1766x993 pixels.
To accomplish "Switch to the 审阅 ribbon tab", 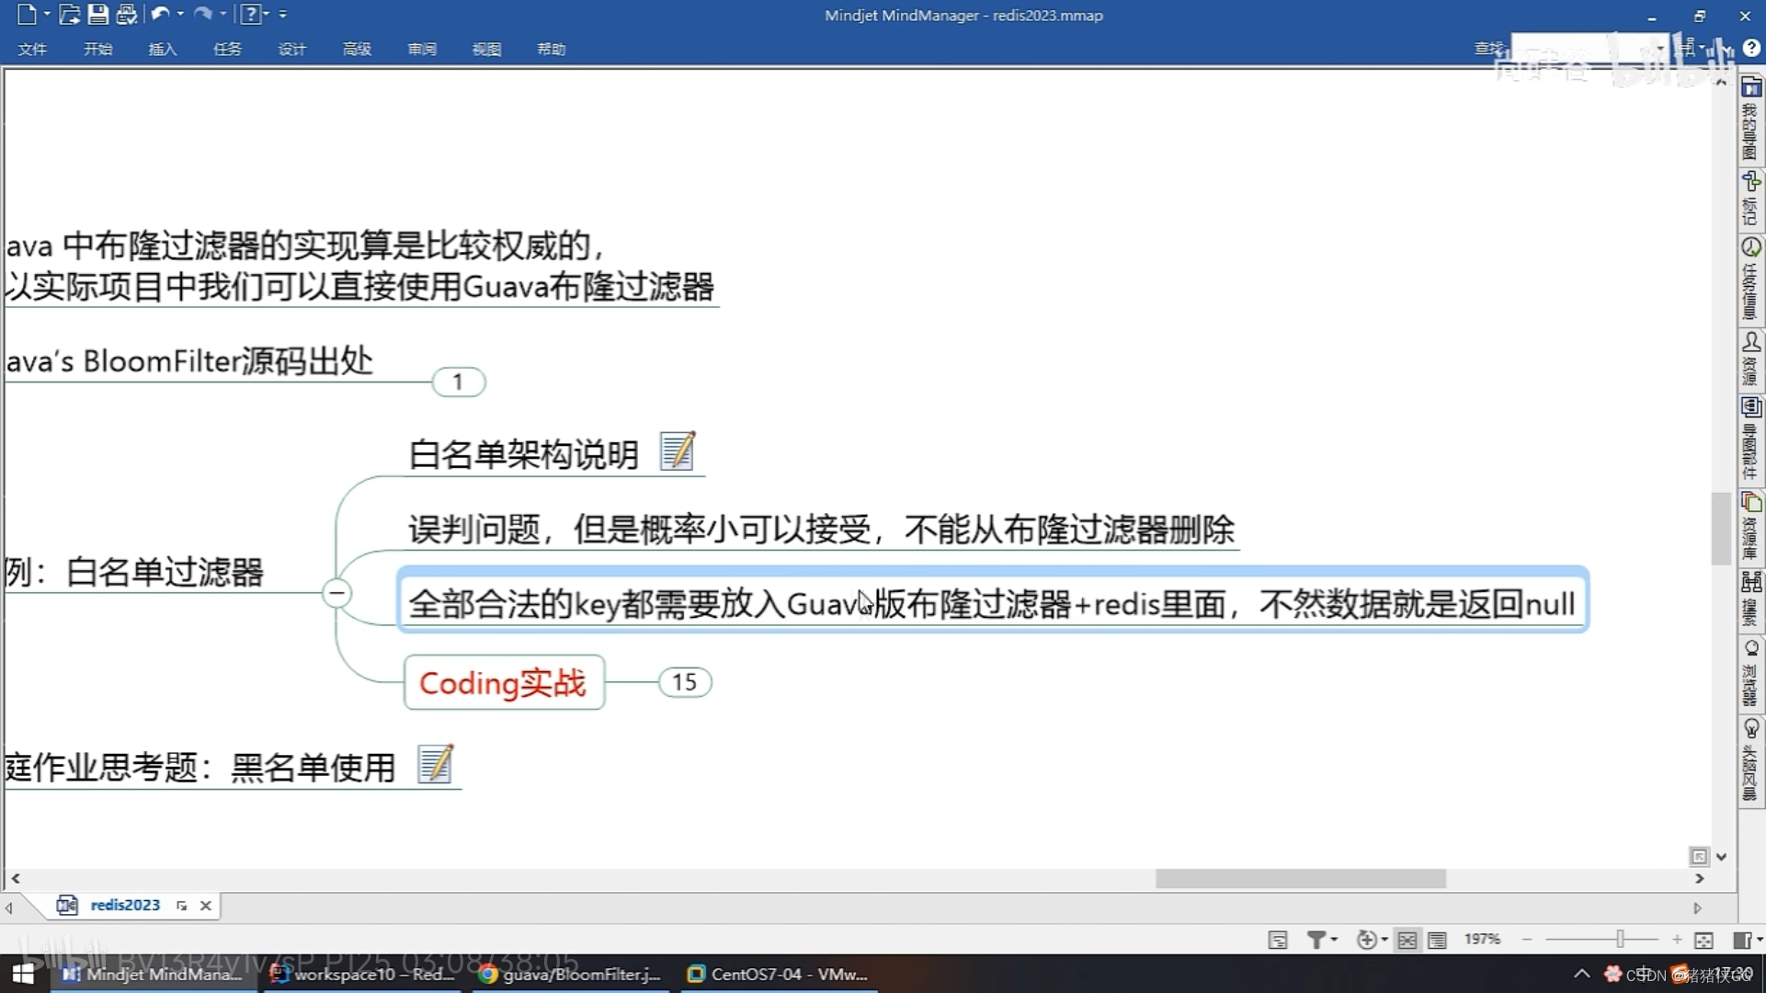I will [422, 49].
